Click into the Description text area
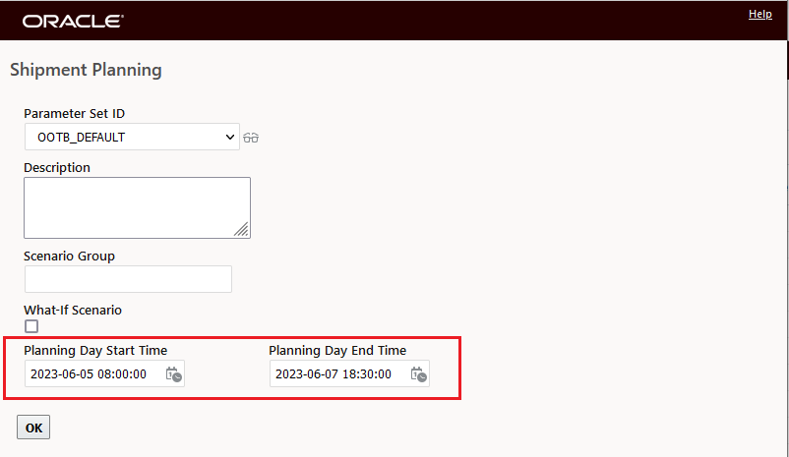789x457 pixels. tap(137, 206)
